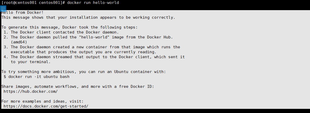This screenshot has width=310, height=113.
Task: Click the 'For more examples and ideas' line
Action: point(42,101)
